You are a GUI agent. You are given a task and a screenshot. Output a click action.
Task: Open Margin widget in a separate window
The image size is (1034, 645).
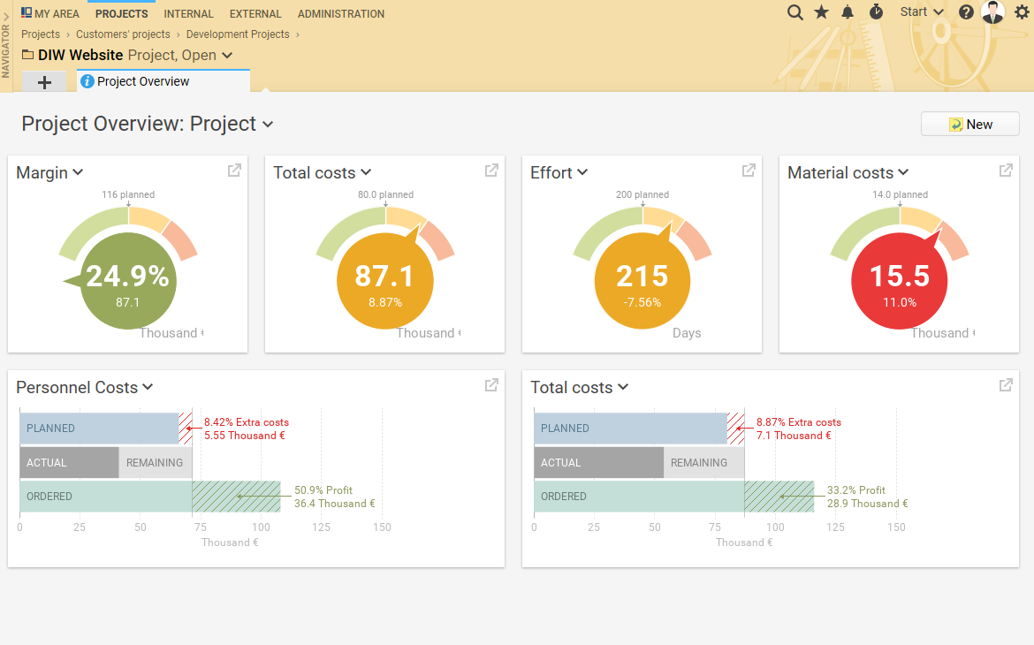(232, 170)
